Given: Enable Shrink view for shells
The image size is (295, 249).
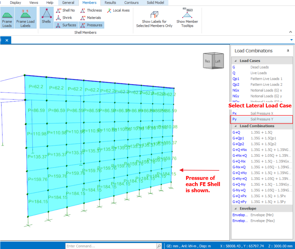Looking at the screenshot, I should pyautogui.click(x=64, y=18).
